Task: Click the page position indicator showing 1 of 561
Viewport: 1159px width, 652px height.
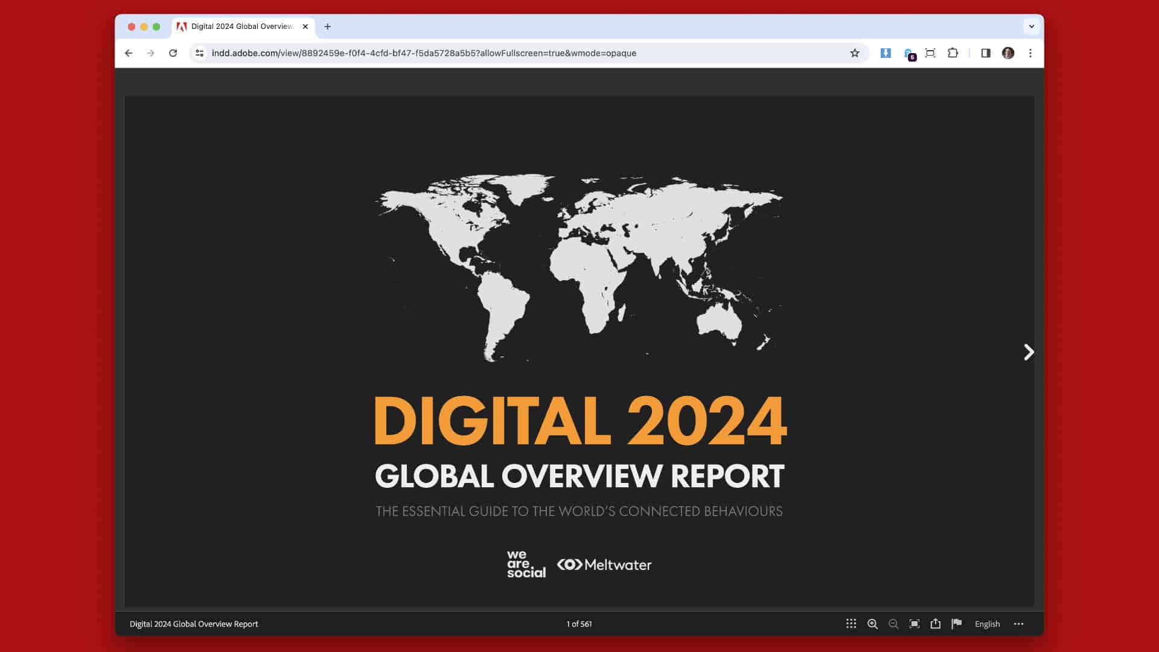Action: (x=579, y=624)
